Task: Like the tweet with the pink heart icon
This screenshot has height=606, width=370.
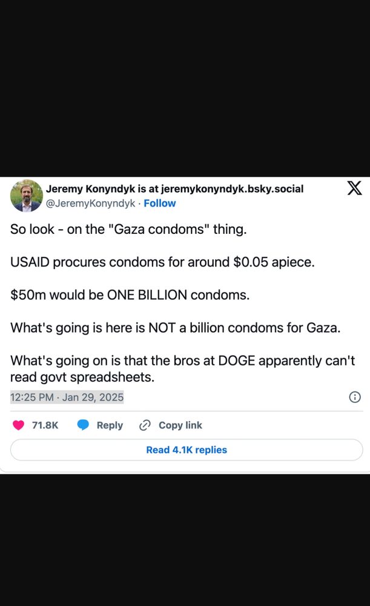Action: (19, 425)
